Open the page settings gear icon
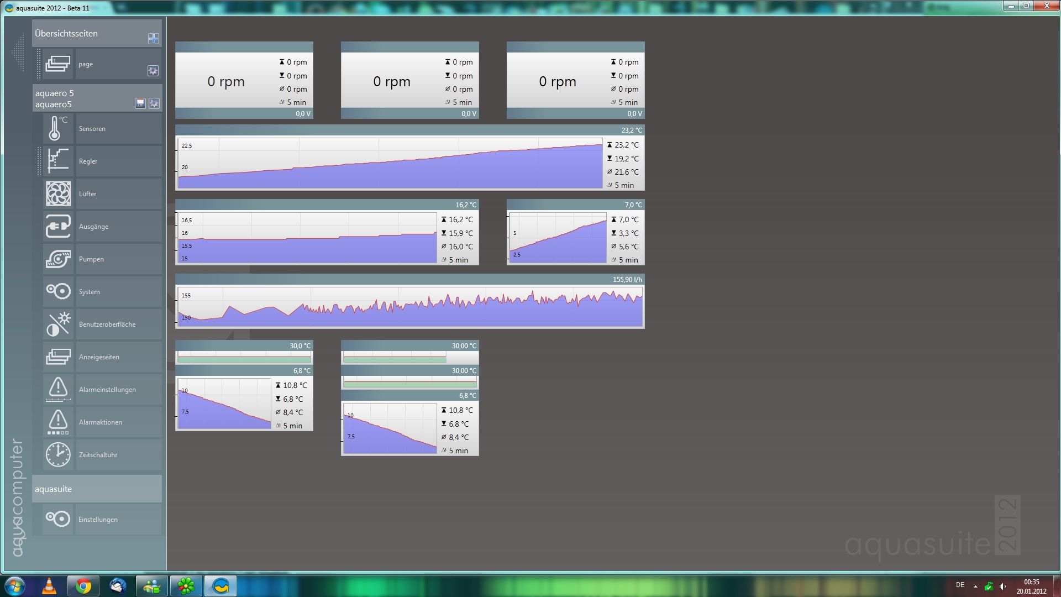Screen dimensions: 1061x597 (153, 71)
